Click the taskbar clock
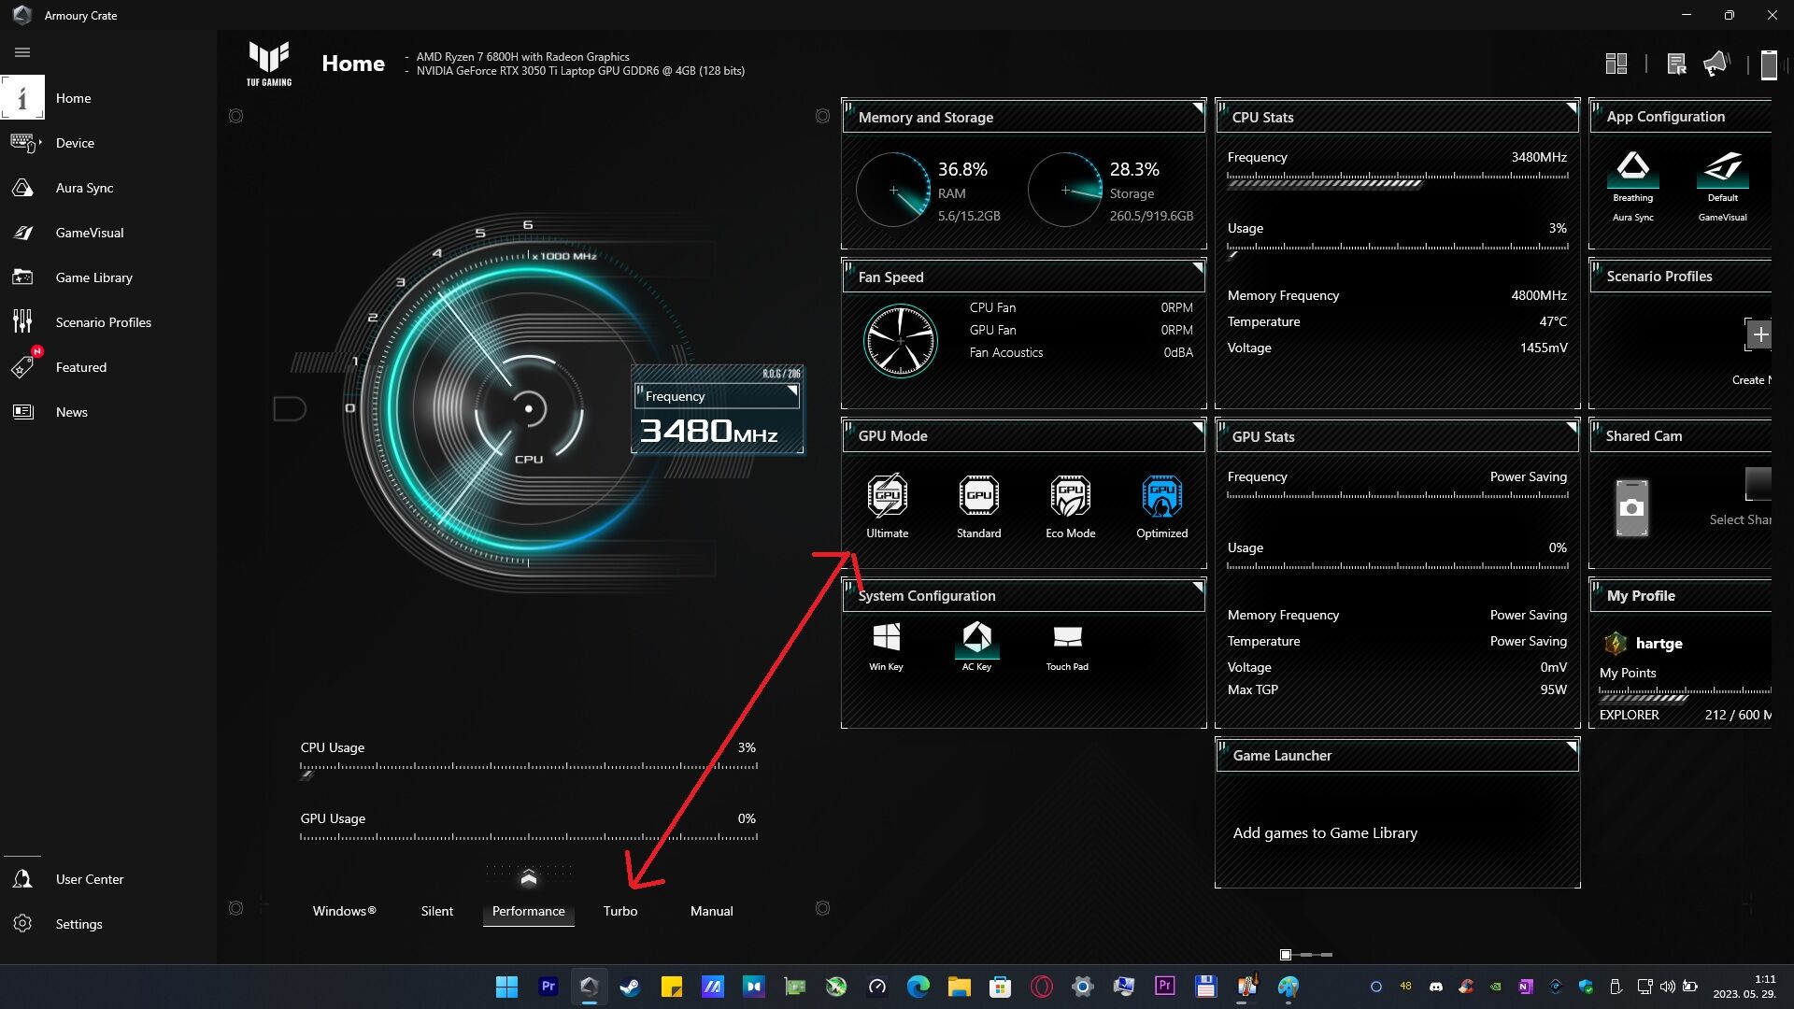The image size is (1794, 1009). coord(1744,987)
